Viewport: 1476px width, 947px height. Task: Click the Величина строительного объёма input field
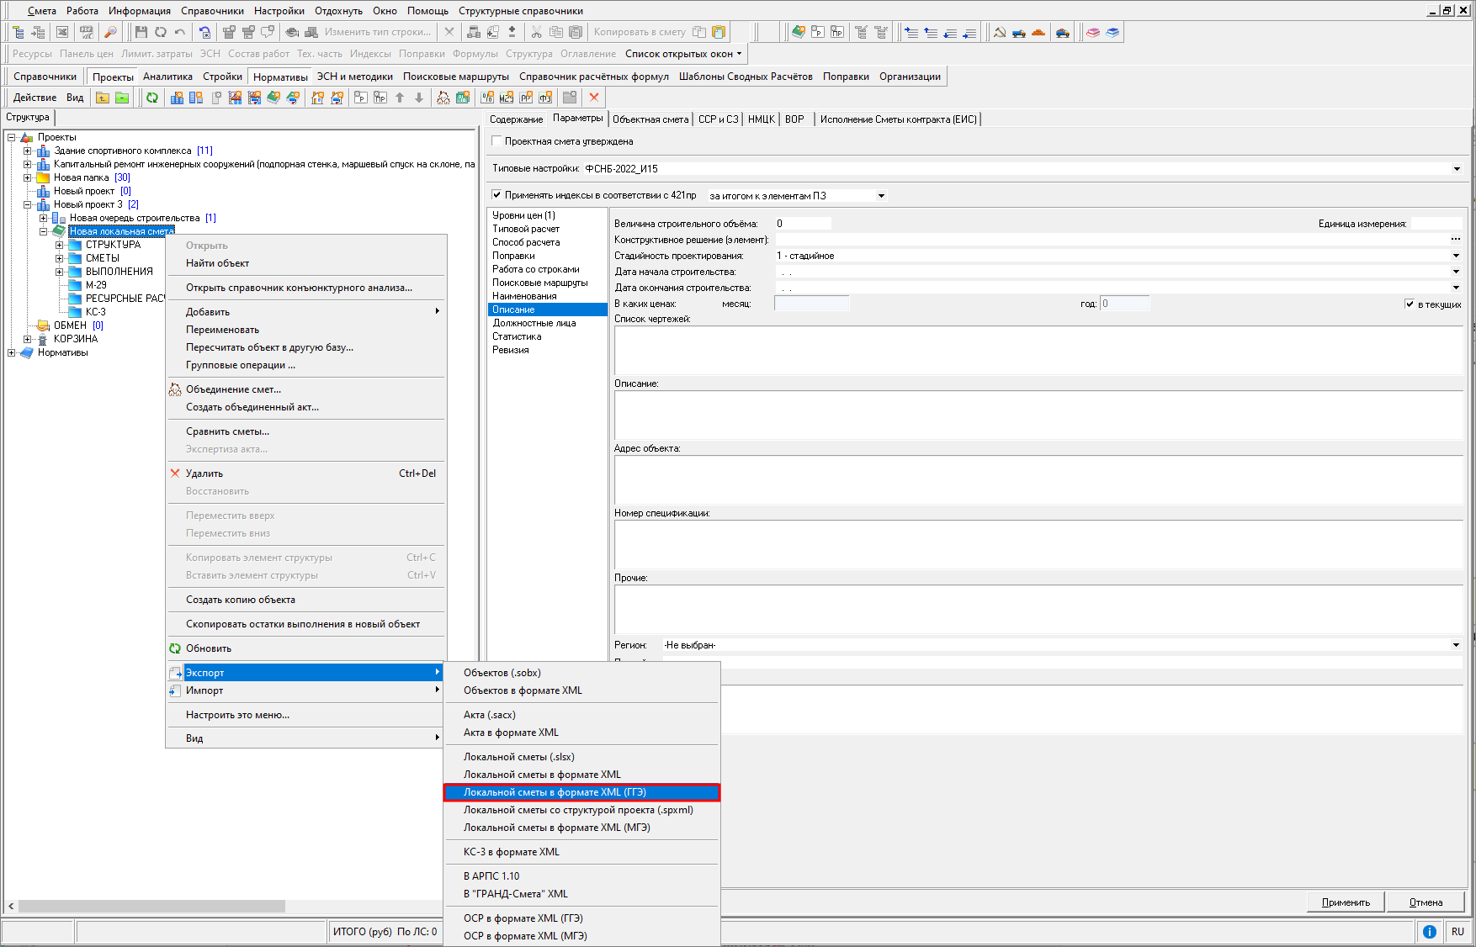click(803, 224)
